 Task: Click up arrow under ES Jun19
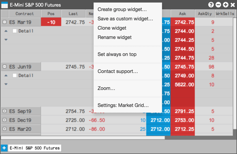tap(6, 75)
